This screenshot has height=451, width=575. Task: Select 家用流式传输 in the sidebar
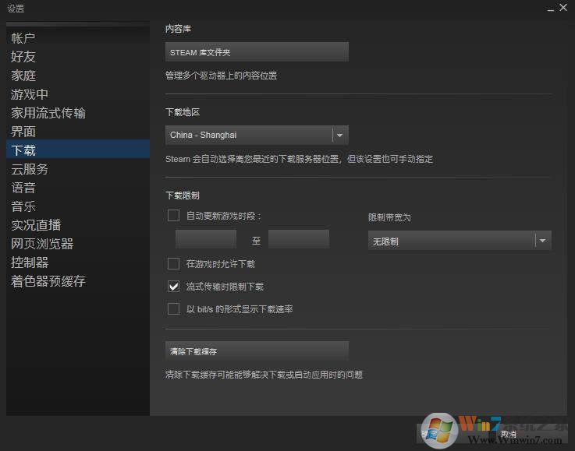coord(48,113)
